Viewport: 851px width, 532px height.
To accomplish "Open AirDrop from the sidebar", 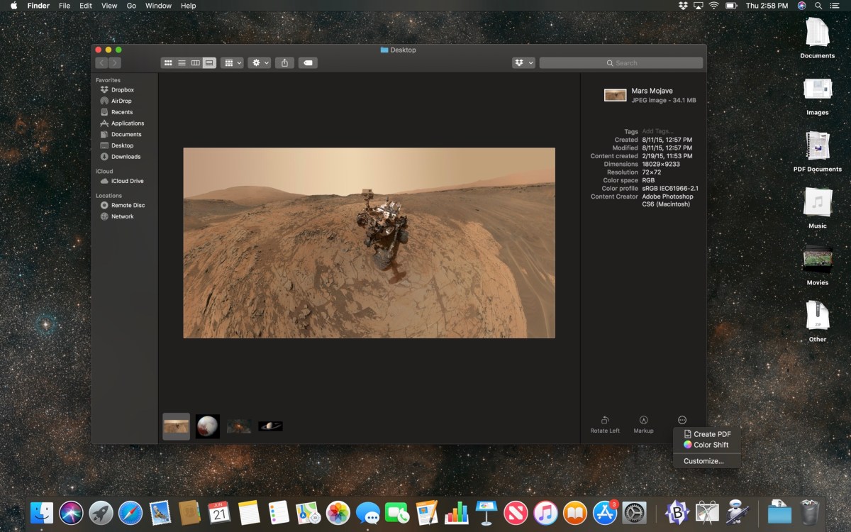I will (x=121, y=101).
